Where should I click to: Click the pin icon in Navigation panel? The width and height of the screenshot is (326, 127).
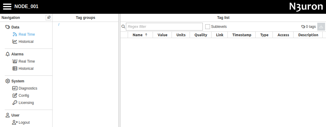pos(48,18)
